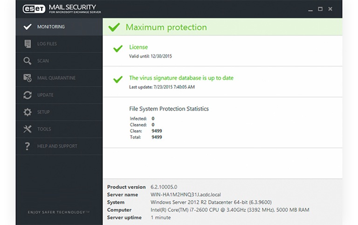Image resolution: width=358 pixels, height=225 pixels.
Task: Click the server name WIN-HA1M2HNQ31J.acdc.local
Action: pyautogui.click(x=186, y=195)
